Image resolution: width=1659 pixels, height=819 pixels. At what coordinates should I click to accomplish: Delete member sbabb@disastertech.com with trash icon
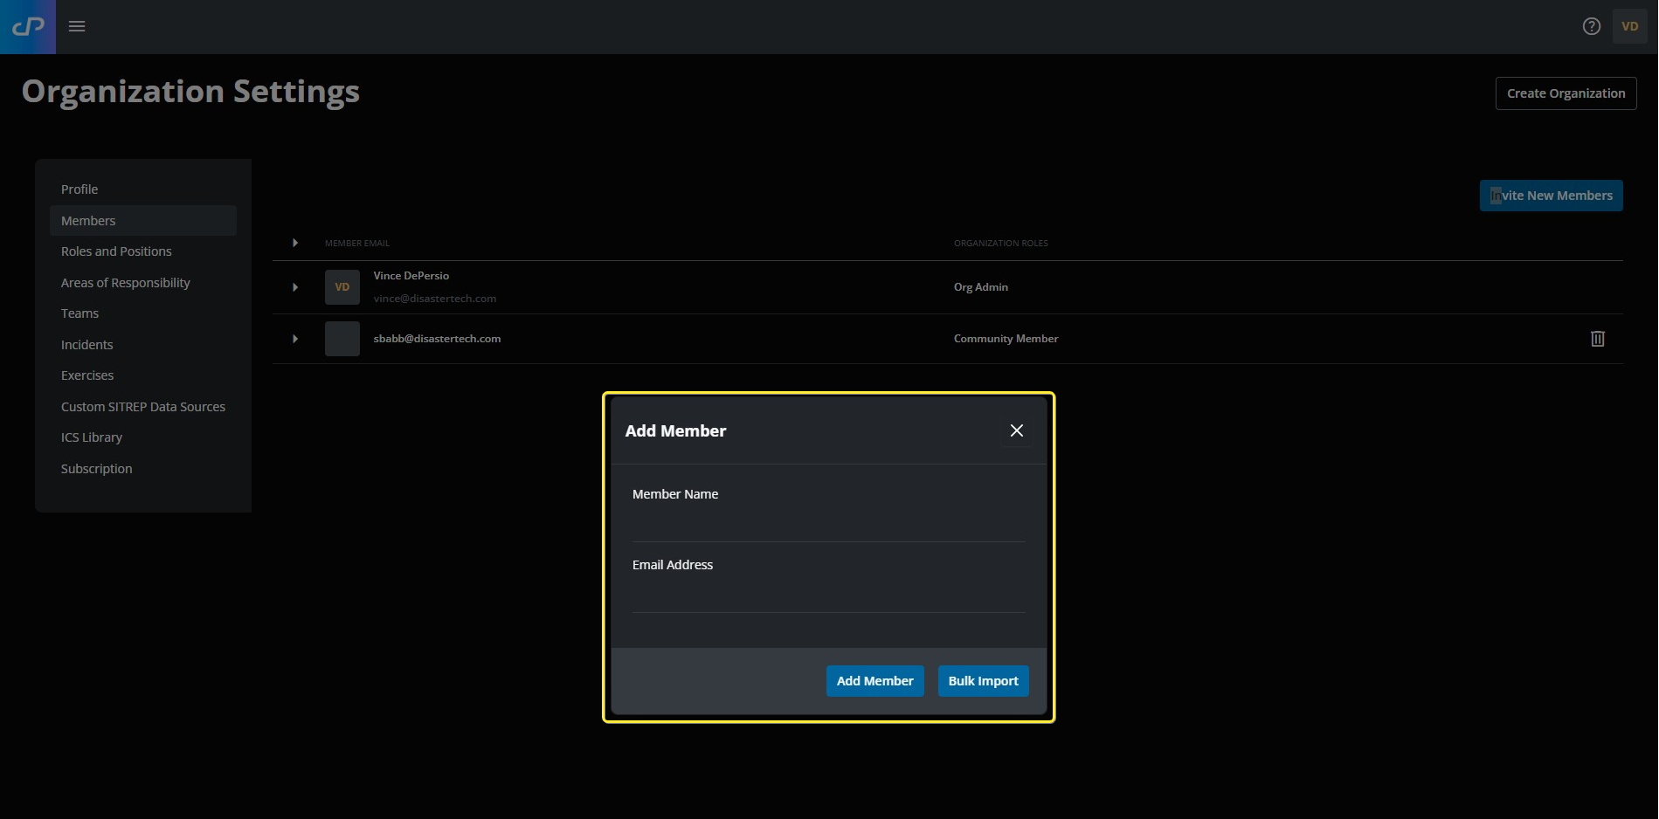1598,339
